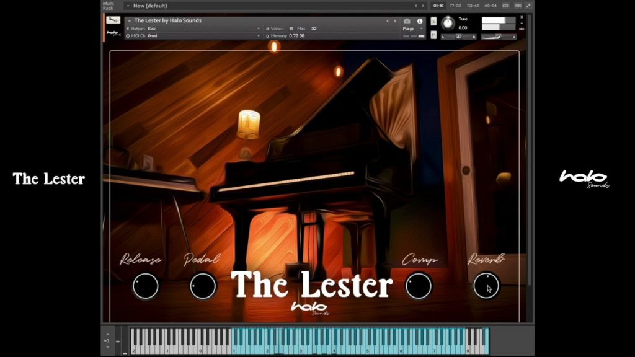Click the MIDI channel icon

128,36
